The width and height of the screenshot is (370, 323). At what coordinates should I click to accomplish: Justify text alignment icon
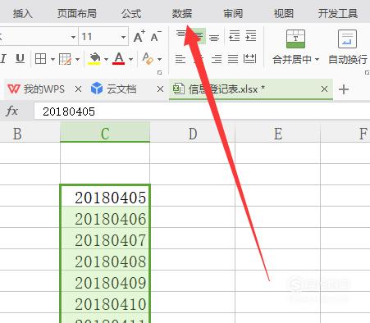[233, 59]
